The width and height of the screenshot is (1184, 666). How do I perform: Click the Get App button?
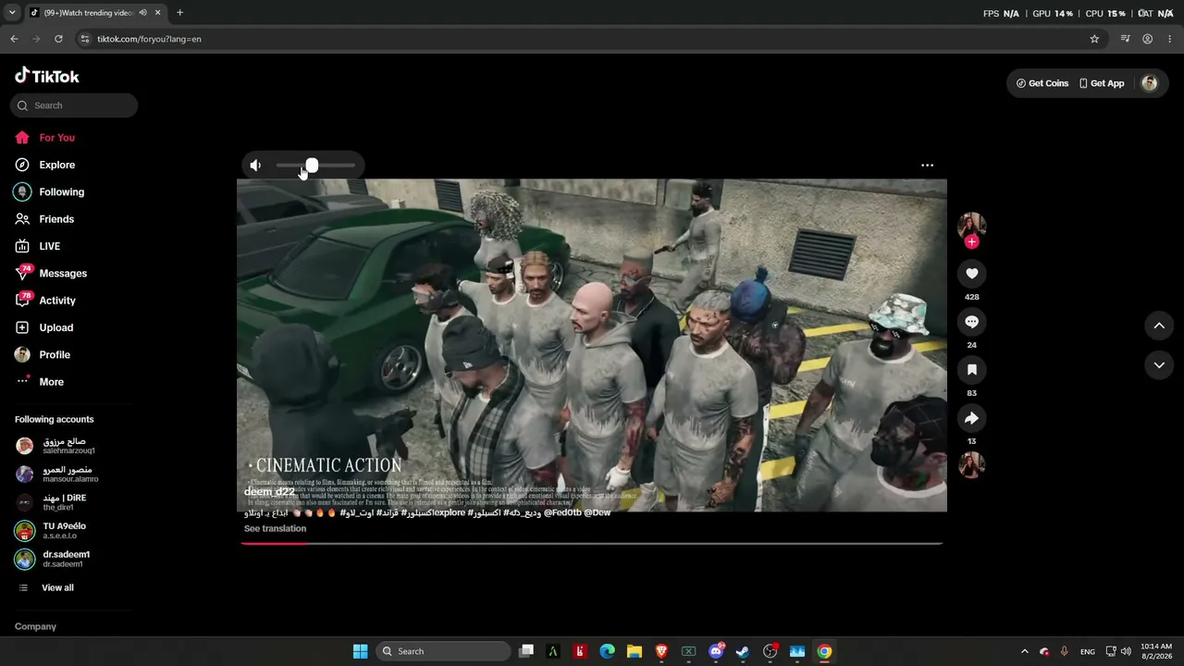(1102, 83)
